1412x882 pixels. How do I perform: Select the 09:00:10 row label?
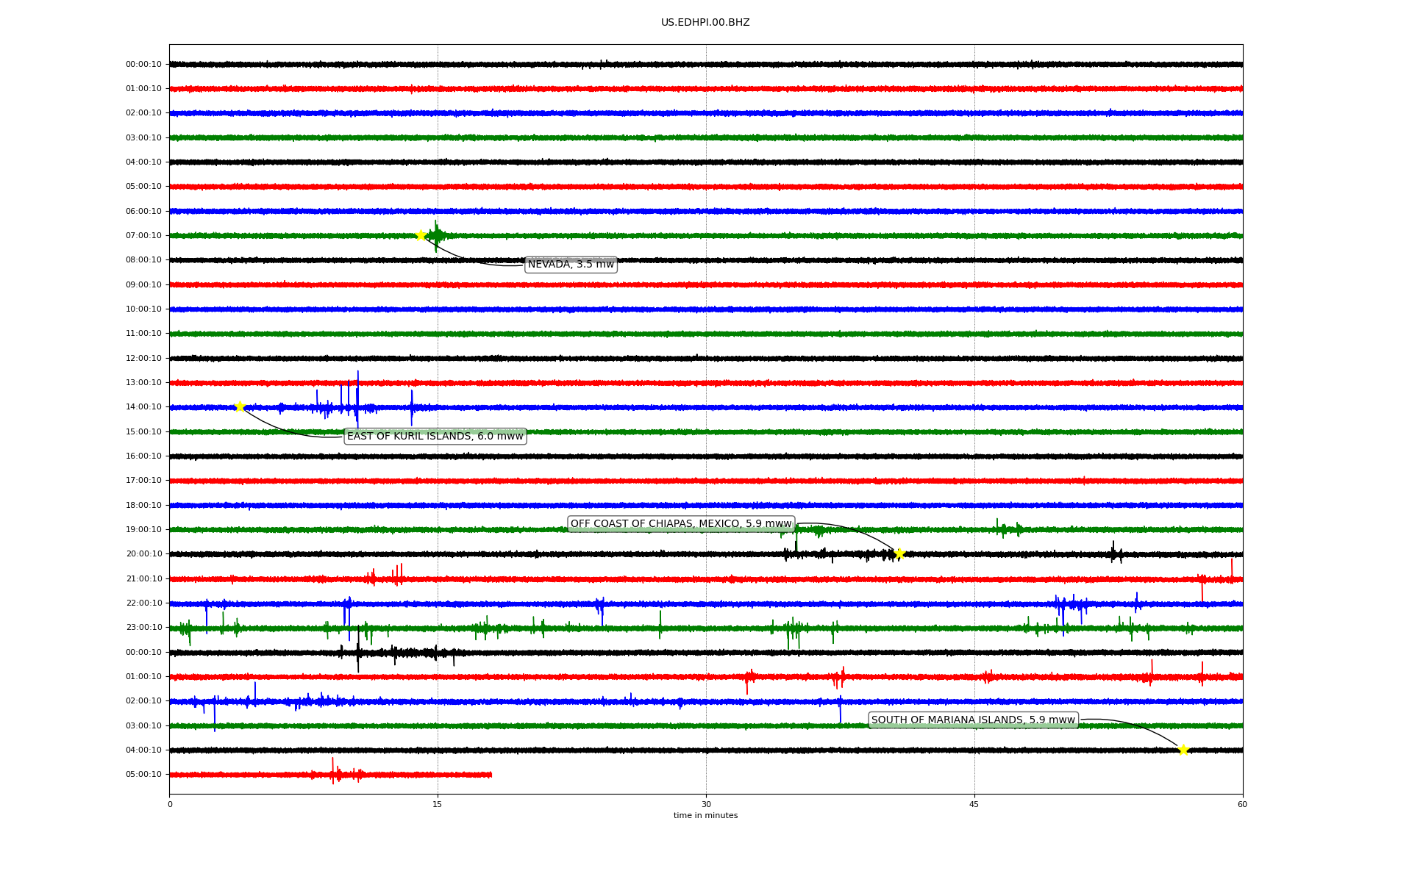point(143,285)
